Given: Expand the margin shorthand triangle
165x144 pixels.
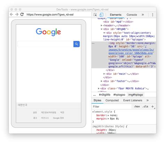Looking at the screenshot, I should [108, 119].
